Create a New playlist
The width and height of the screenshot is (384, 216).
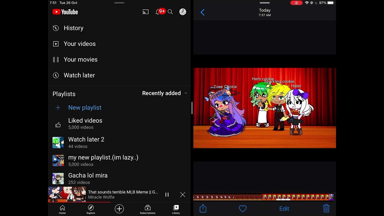tap(119, 108)
